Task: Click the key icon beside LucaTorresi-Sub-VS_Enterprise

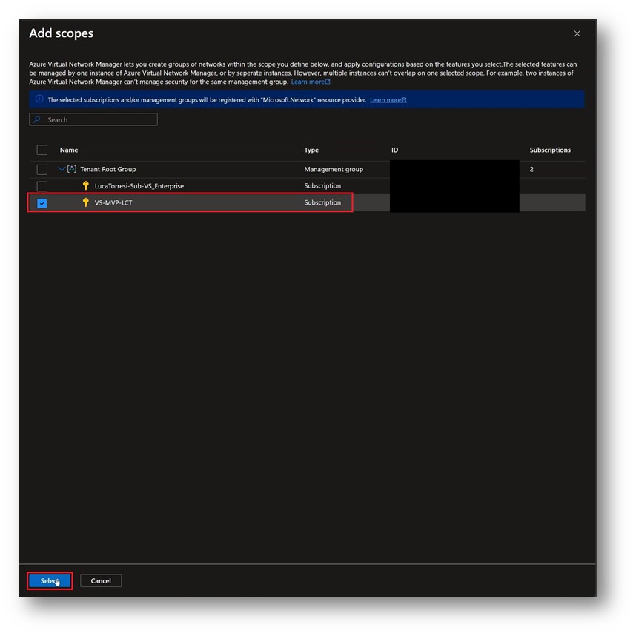Action: (85, 186)
